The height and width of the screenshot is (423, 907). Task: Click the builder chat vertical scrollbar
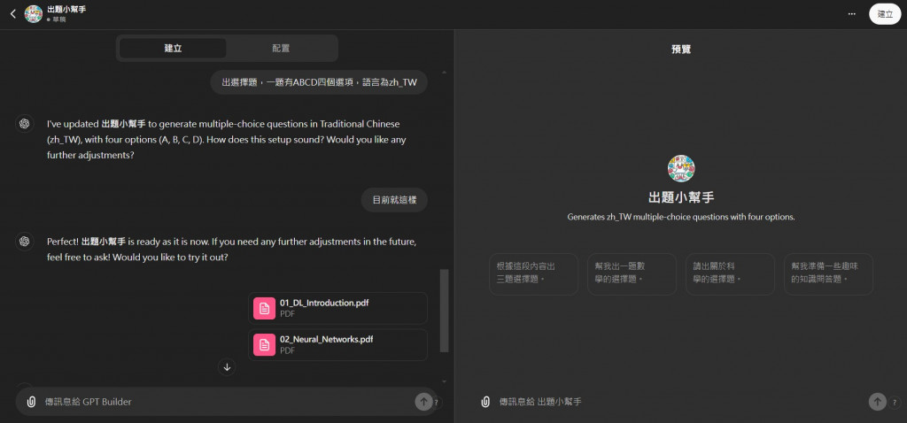445,311
